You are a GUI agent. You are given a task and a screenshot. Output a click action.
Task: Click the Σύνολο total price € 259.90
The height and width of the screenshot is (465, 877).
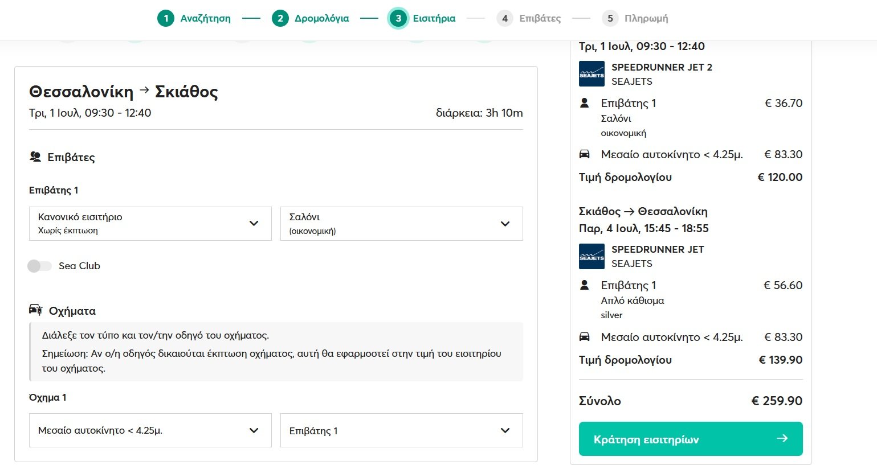[x=776, y=401]
